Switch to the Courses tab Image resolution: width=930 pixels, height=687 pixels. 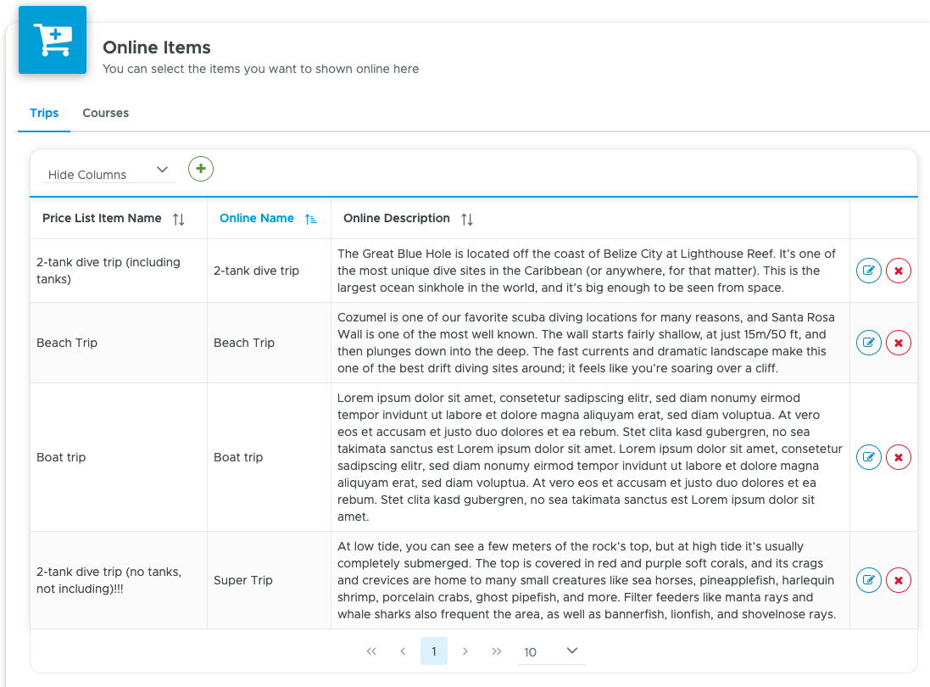106,113
